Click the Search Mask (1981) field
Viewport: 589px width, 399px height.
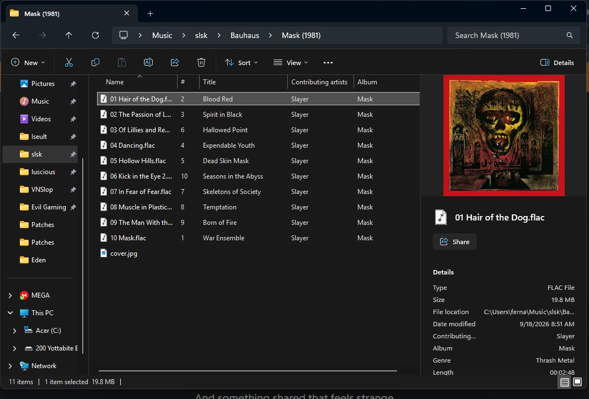point(513,35)
